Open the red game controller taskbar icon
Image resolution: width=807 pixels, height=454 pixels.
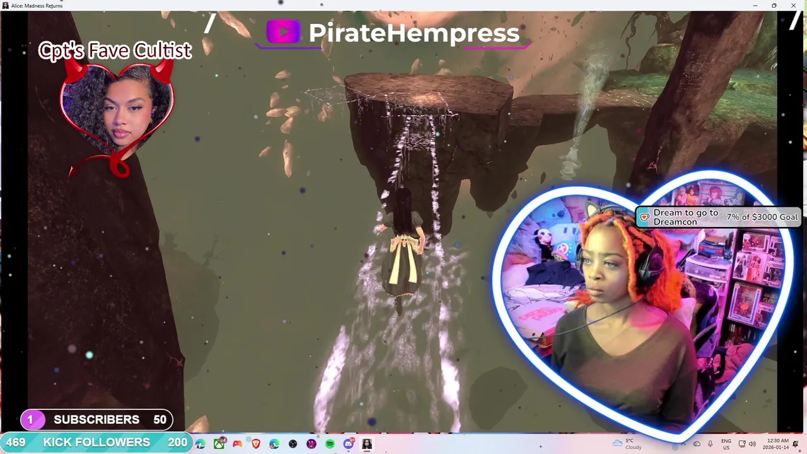(237, 444)
